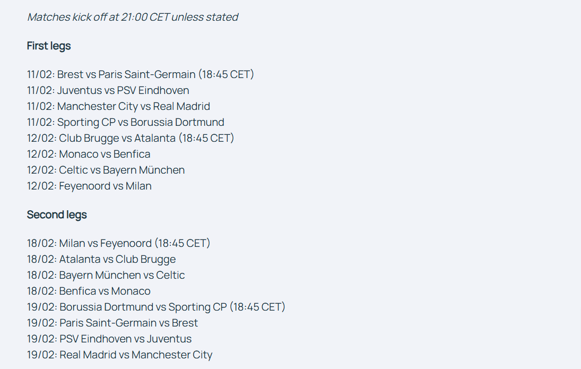
Task: Click the Club Brugge vs Atalanta fixture
Action: [x=131, y=138]
